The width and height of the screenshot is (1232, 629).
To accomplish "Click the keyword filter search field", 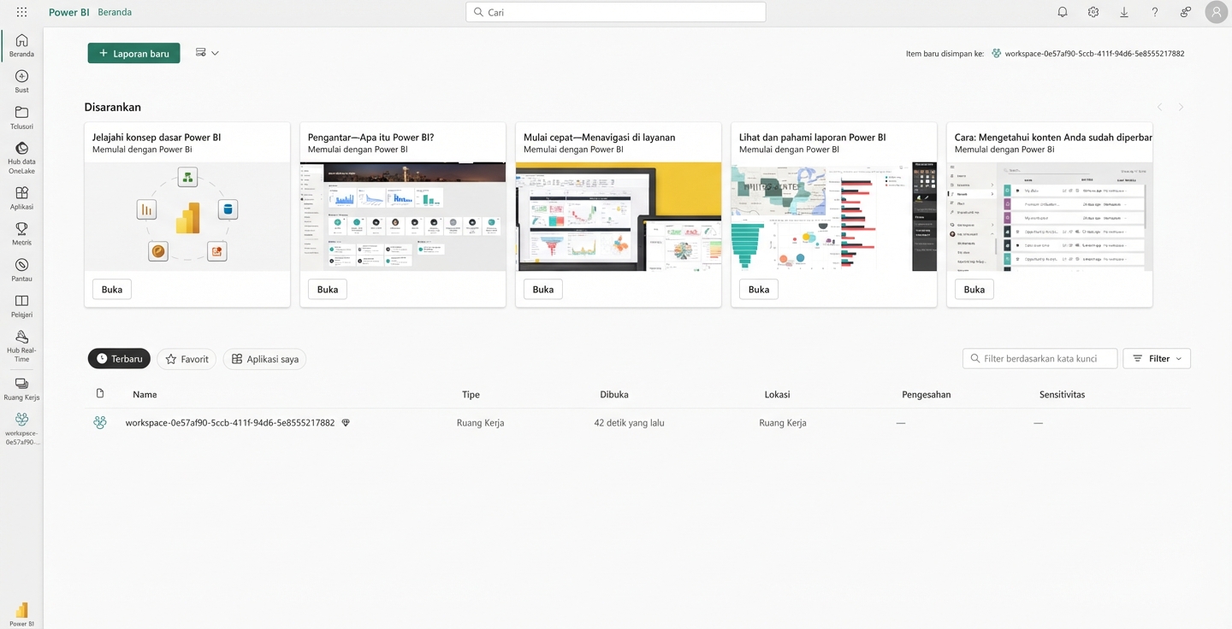I will pos(1039,358).
